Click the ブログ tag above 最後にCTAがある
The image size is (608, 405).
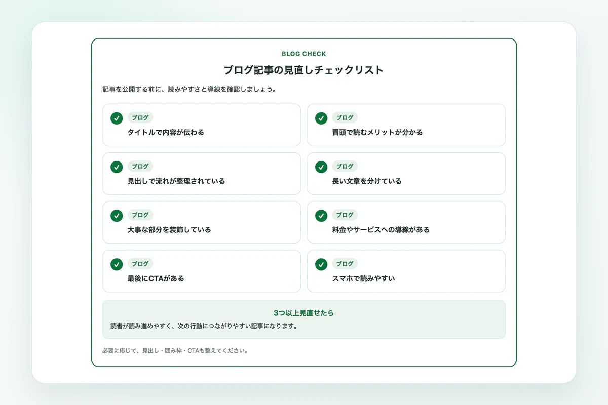pos(140,264)
